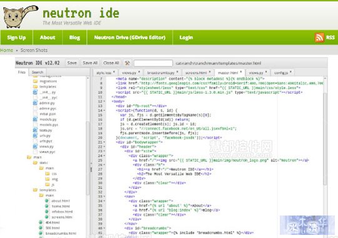Click the green HTML icon beside home.html
338x238 pixels.
pos(47,206)
